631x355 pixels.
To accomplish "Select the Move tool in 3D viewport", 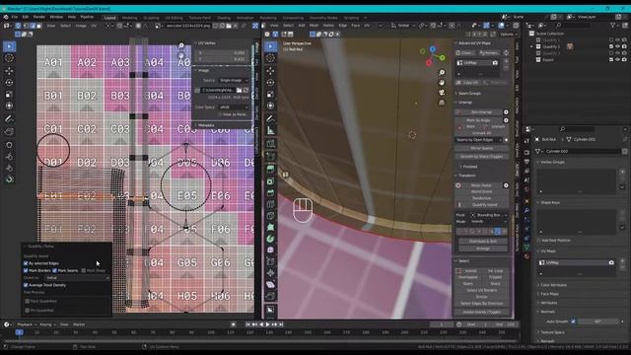I will click(270, 71).
